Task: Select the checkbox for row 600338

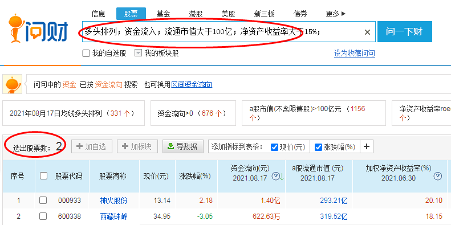Action: pos(43,216)
